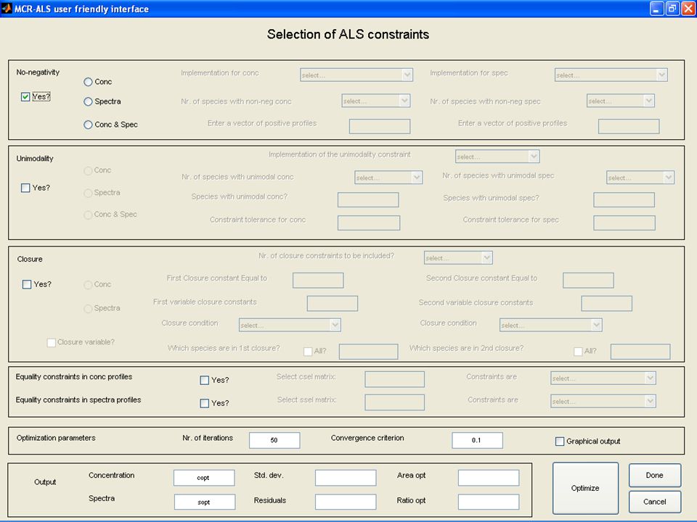
Task: Open the Implementation for spec dropdown
Action: tap(611, 75)
